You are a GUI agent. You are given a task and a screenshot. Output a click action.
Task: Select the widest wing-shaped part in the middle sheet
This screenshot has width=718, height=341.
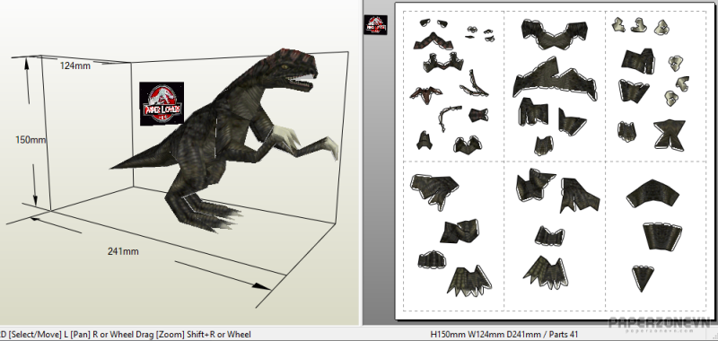coord(555,81)
